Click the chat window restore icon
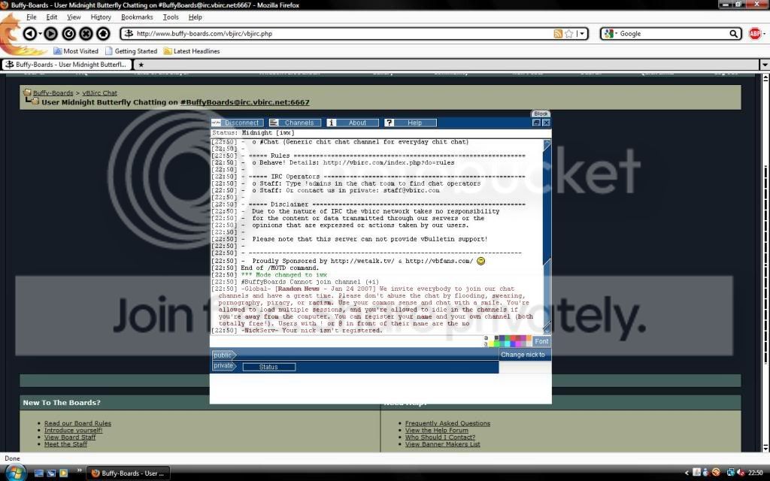This screenshot has height=481, width=770. click(x=536, y=123)
